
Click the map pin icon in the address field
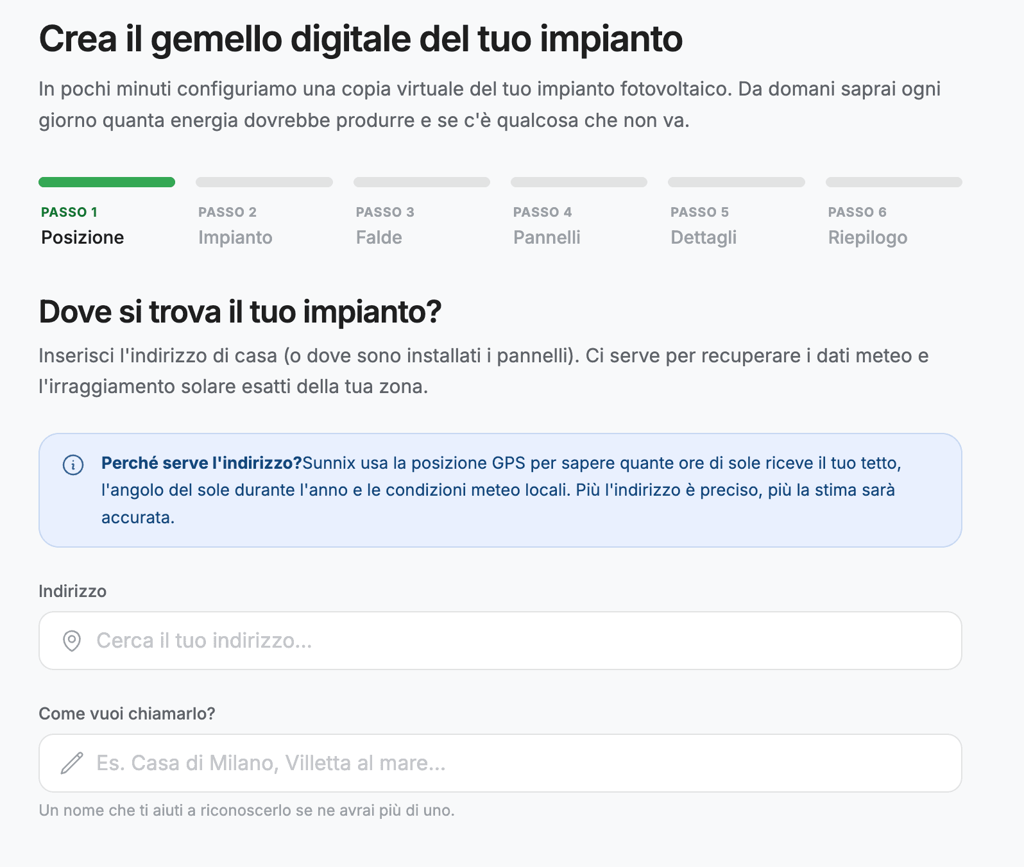tap(72, 641)
